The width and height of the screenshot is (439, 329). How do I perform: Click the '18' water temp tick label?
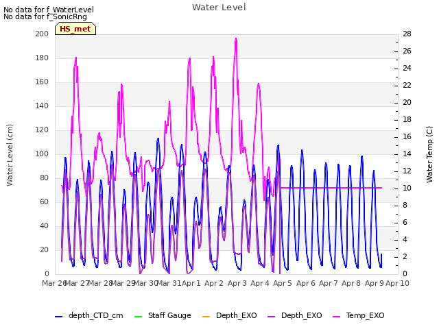click(x=407, y=119)
